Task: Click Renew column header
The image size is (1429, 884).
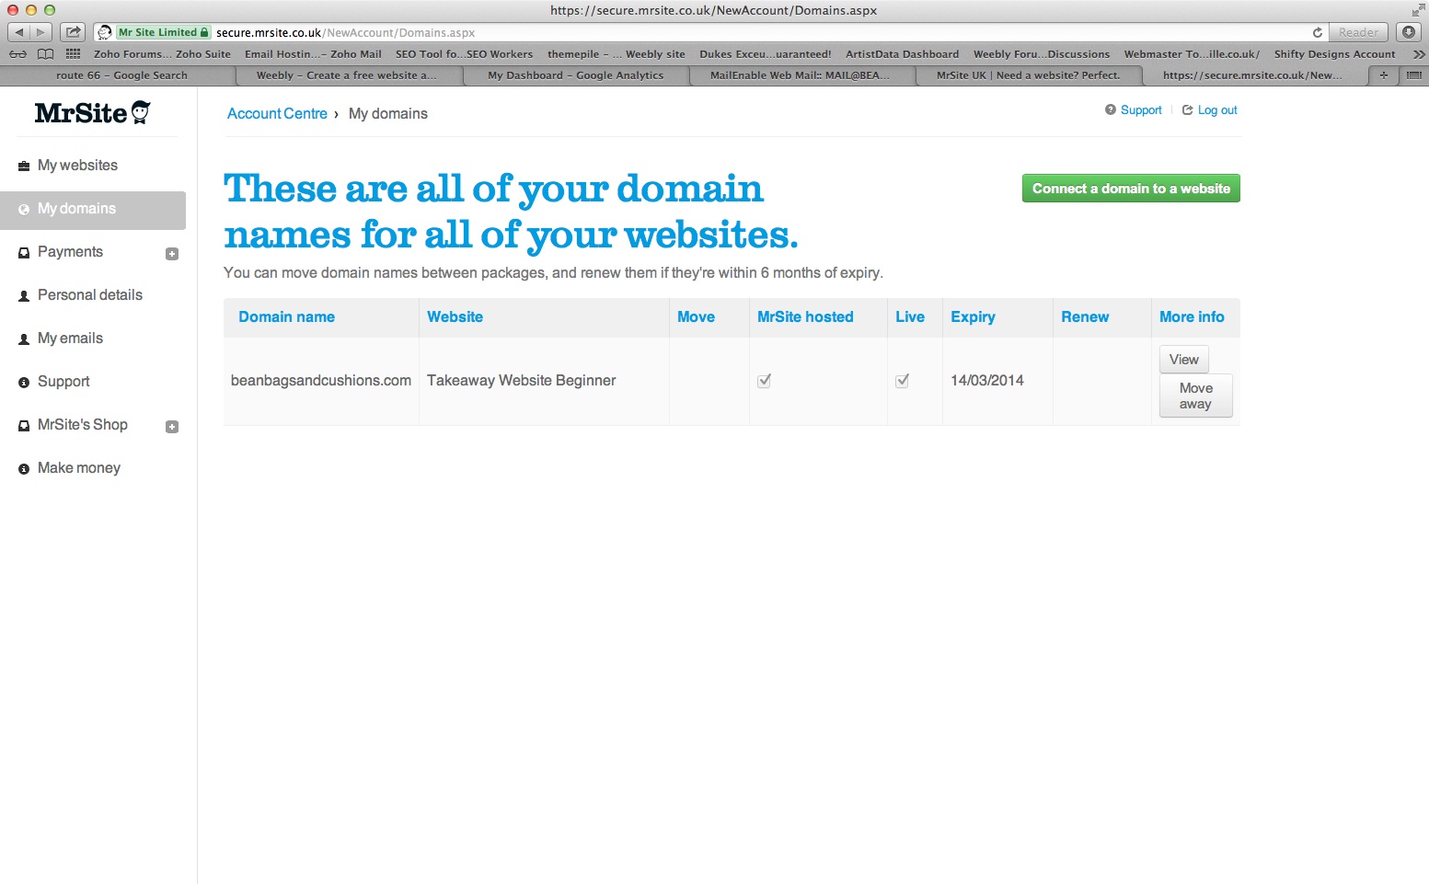Action: point(1085,316)
